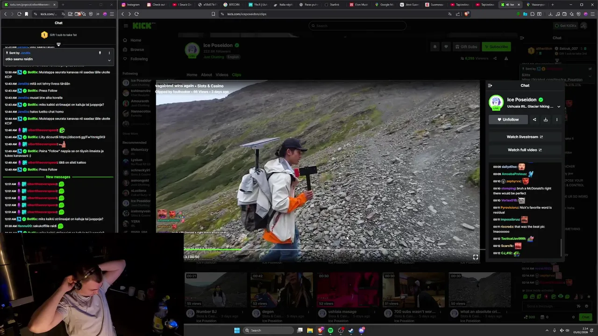The width and height of the screenshot is (598, 336).
Task: Open Brave browser from the taskbar
Action: 320,330
